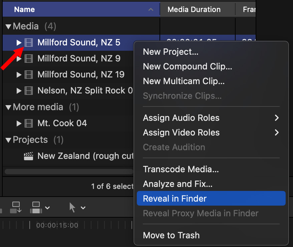Collapse the Projects group
This screenshot has width=293, height=247.
[x=8, y=140]
